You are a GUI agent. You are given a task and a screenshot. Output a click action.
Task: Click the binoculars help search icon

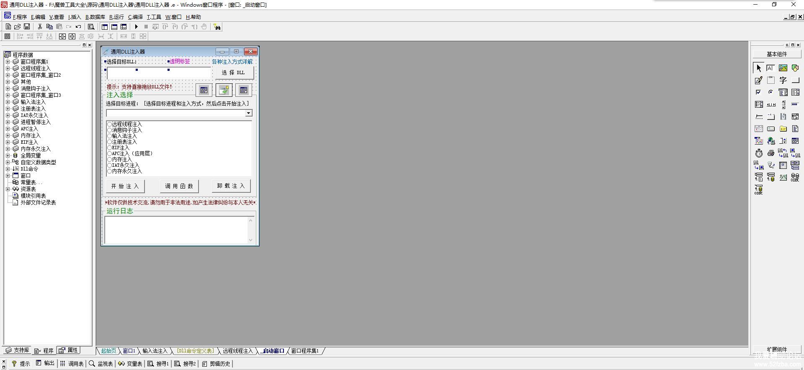point(217,27)
